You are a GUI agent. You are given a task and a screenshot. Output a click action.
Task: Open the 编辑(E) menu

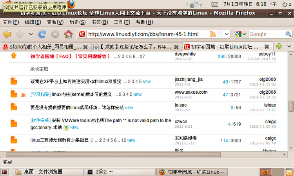coord(33,22)
